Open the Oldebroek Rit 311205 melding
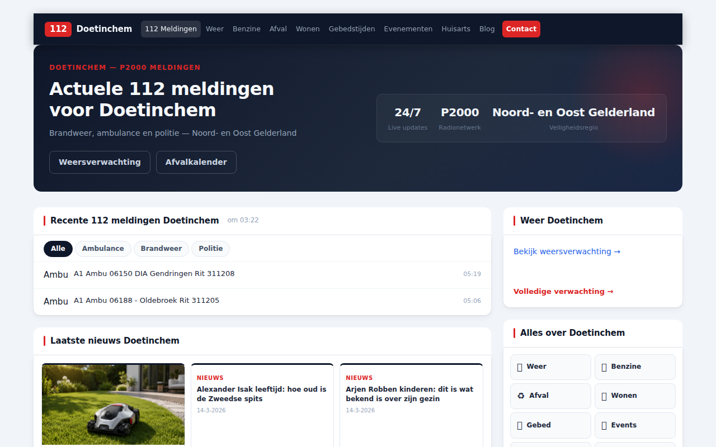The height and width of the screenshot is (447, 716). point(262,301)
